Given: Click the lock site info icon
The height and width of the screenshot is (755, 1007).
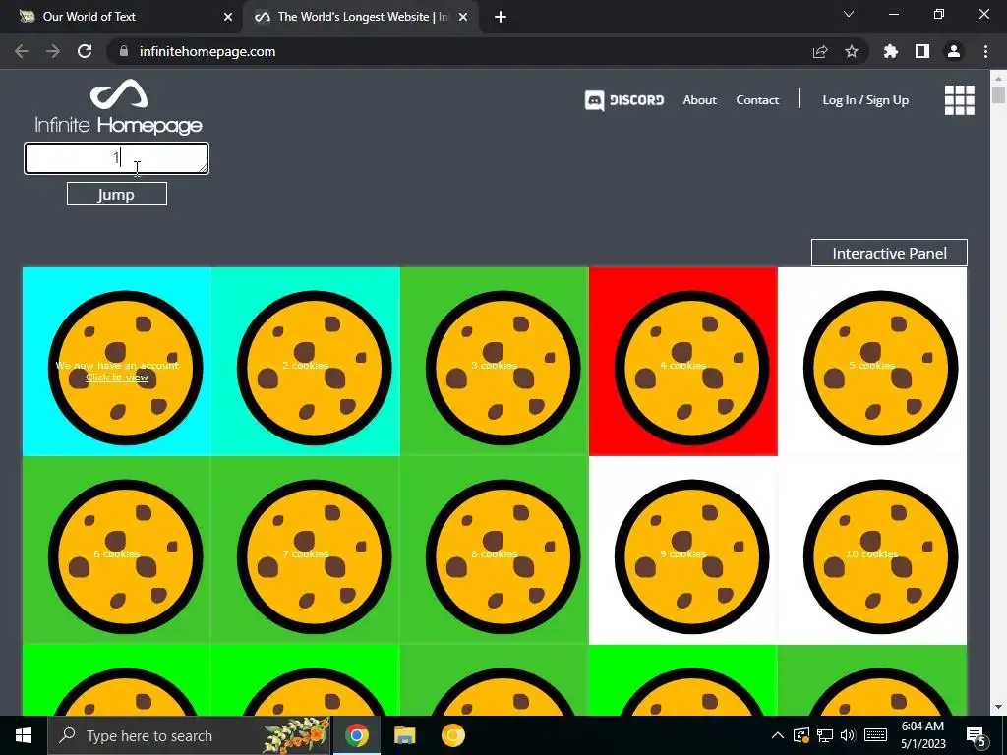Looking at the screenshot, I should point(124,51).
